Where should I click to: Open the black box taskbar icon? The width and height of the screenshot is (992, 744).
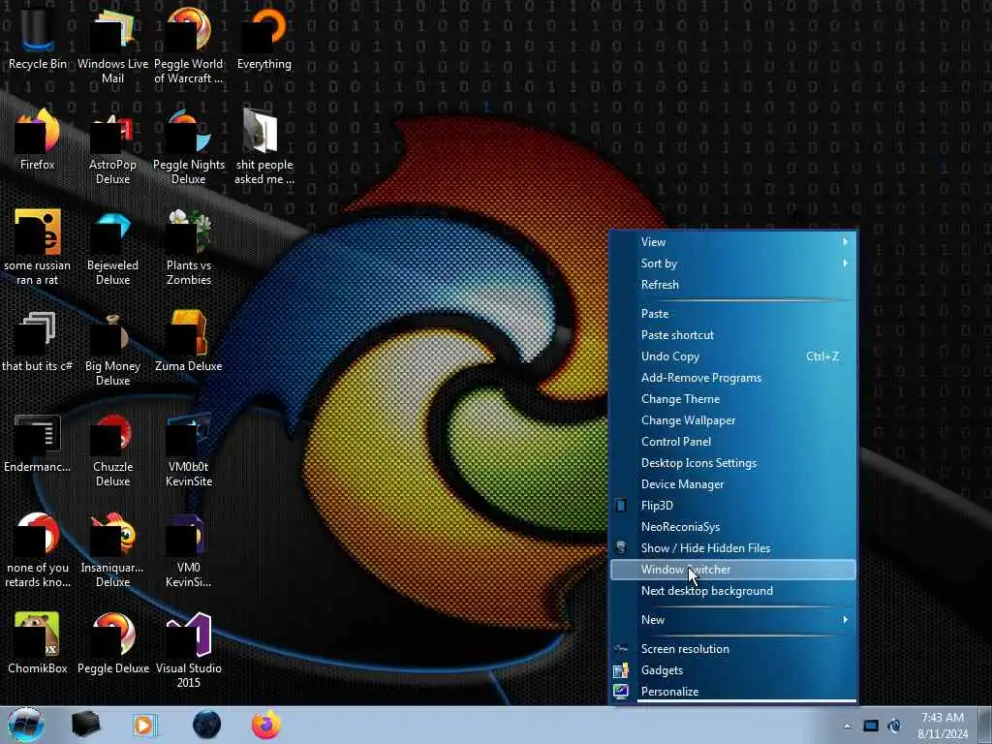(85, 725)
